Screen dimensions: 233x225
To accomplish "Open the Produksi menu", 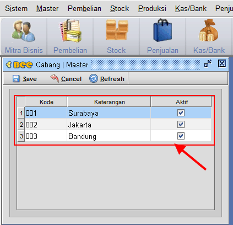I will (x=152, y=8).
